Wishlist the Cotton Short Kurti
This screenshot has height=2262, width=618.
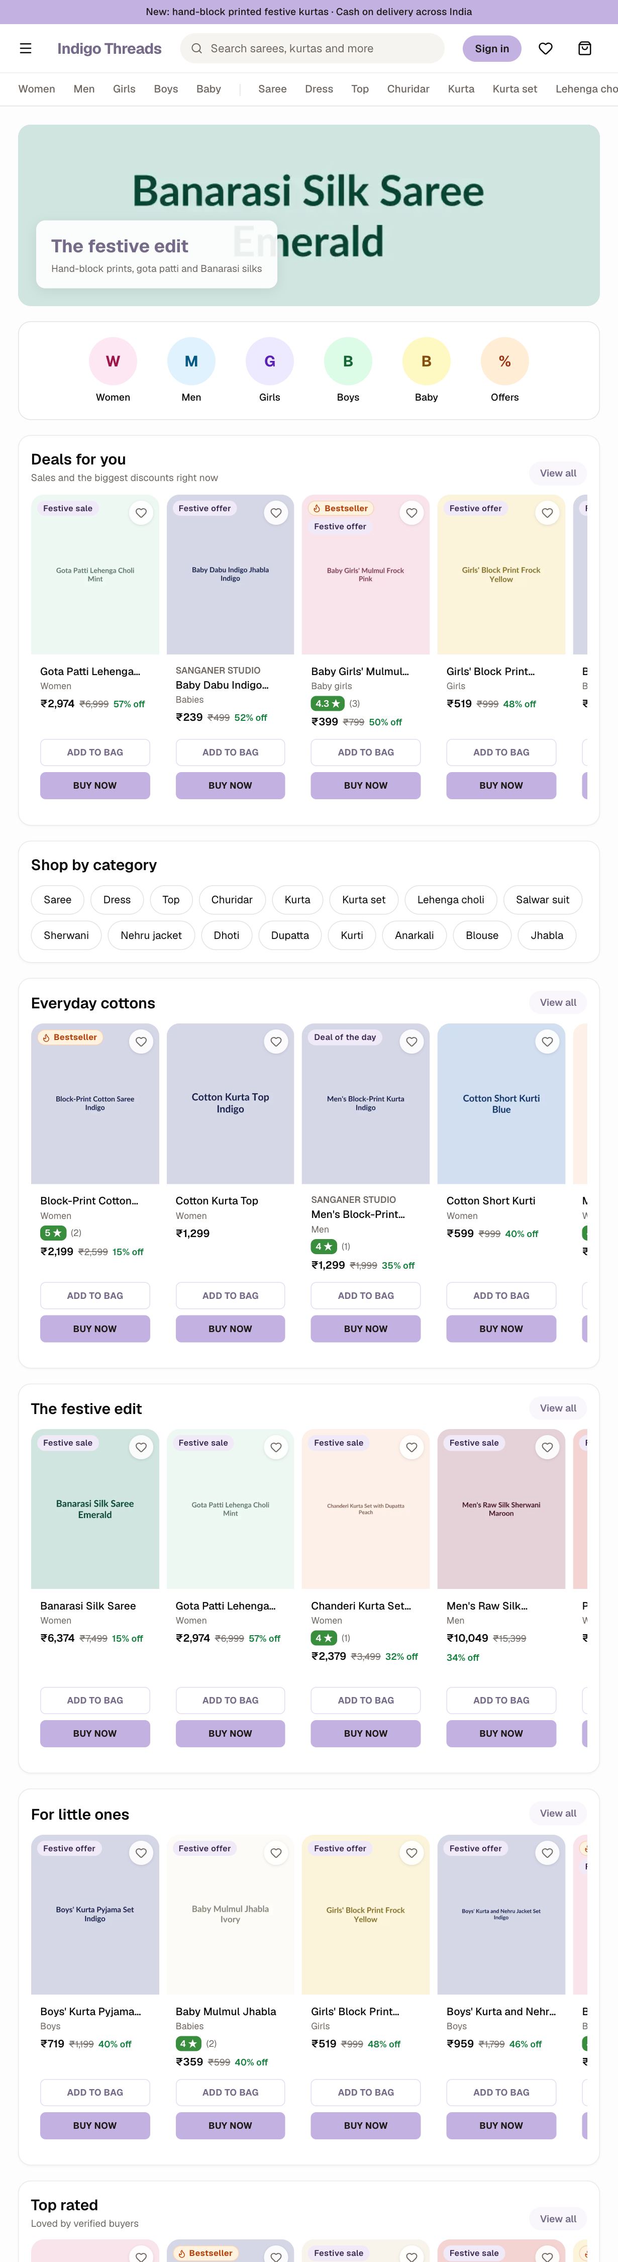(547, 1042)
